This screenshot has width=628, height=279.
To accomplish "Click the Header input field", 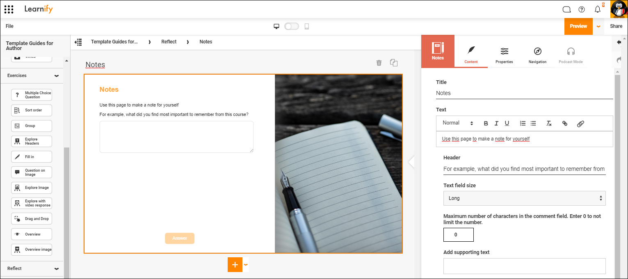I will (x=524, y=169).
